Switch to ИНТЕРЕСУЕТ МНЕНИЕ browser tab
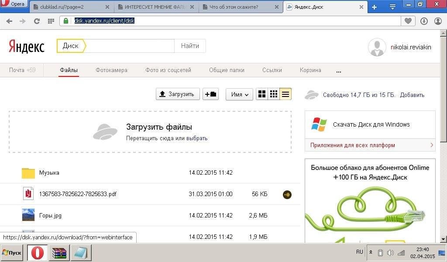This screenshot has width=447, height=262. coord(155,7)
